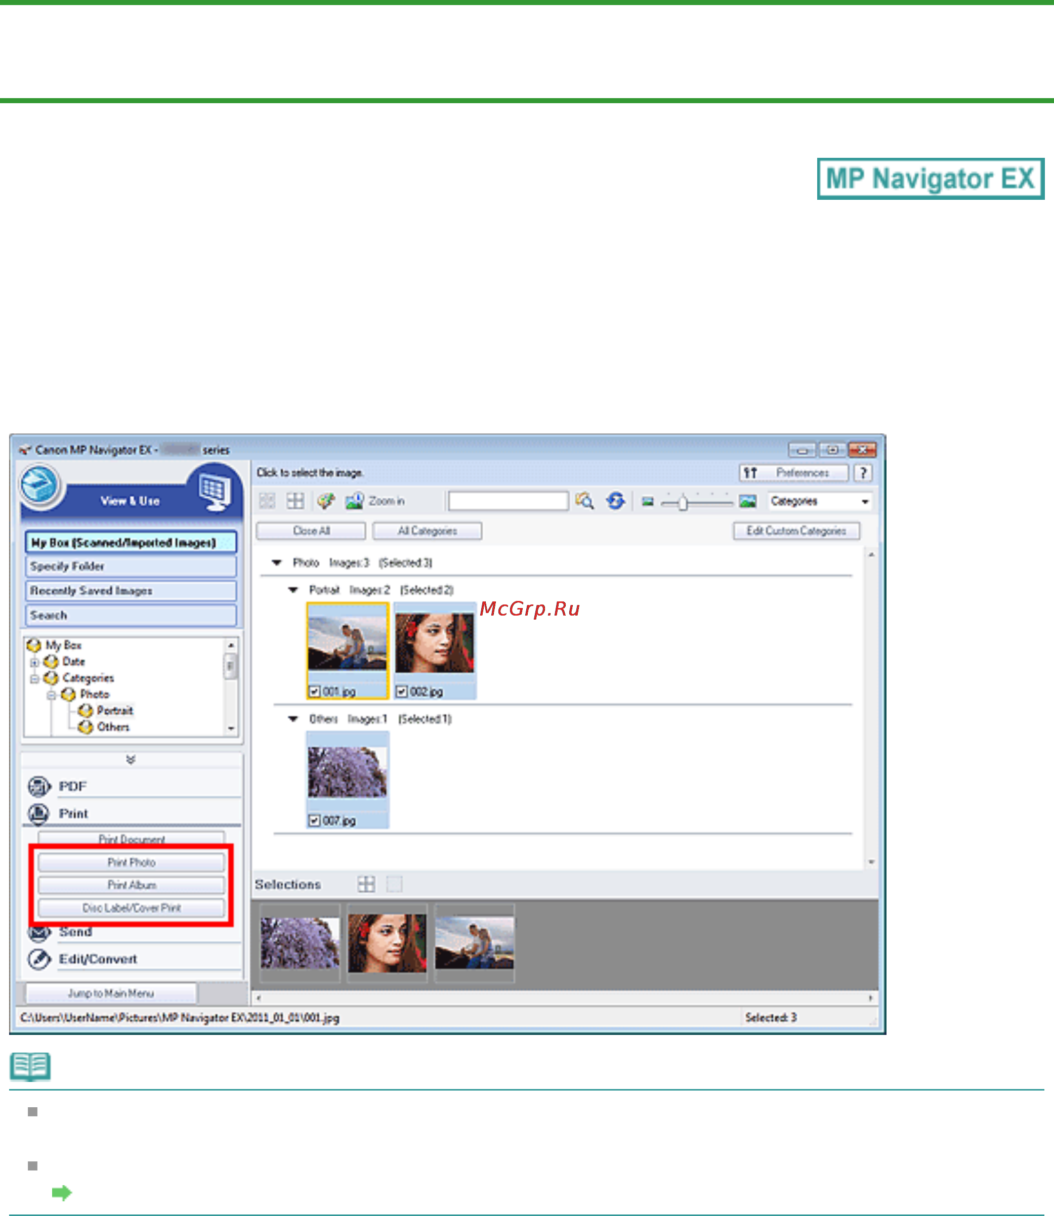Click the PDF round icon in task list
This screenshot has height=1216, width=1054.
[x=39, y=786]
